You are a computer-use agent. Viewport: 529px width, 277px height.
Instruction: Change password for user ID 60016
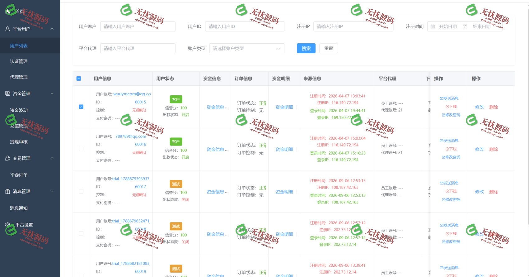tap(451, 157)
